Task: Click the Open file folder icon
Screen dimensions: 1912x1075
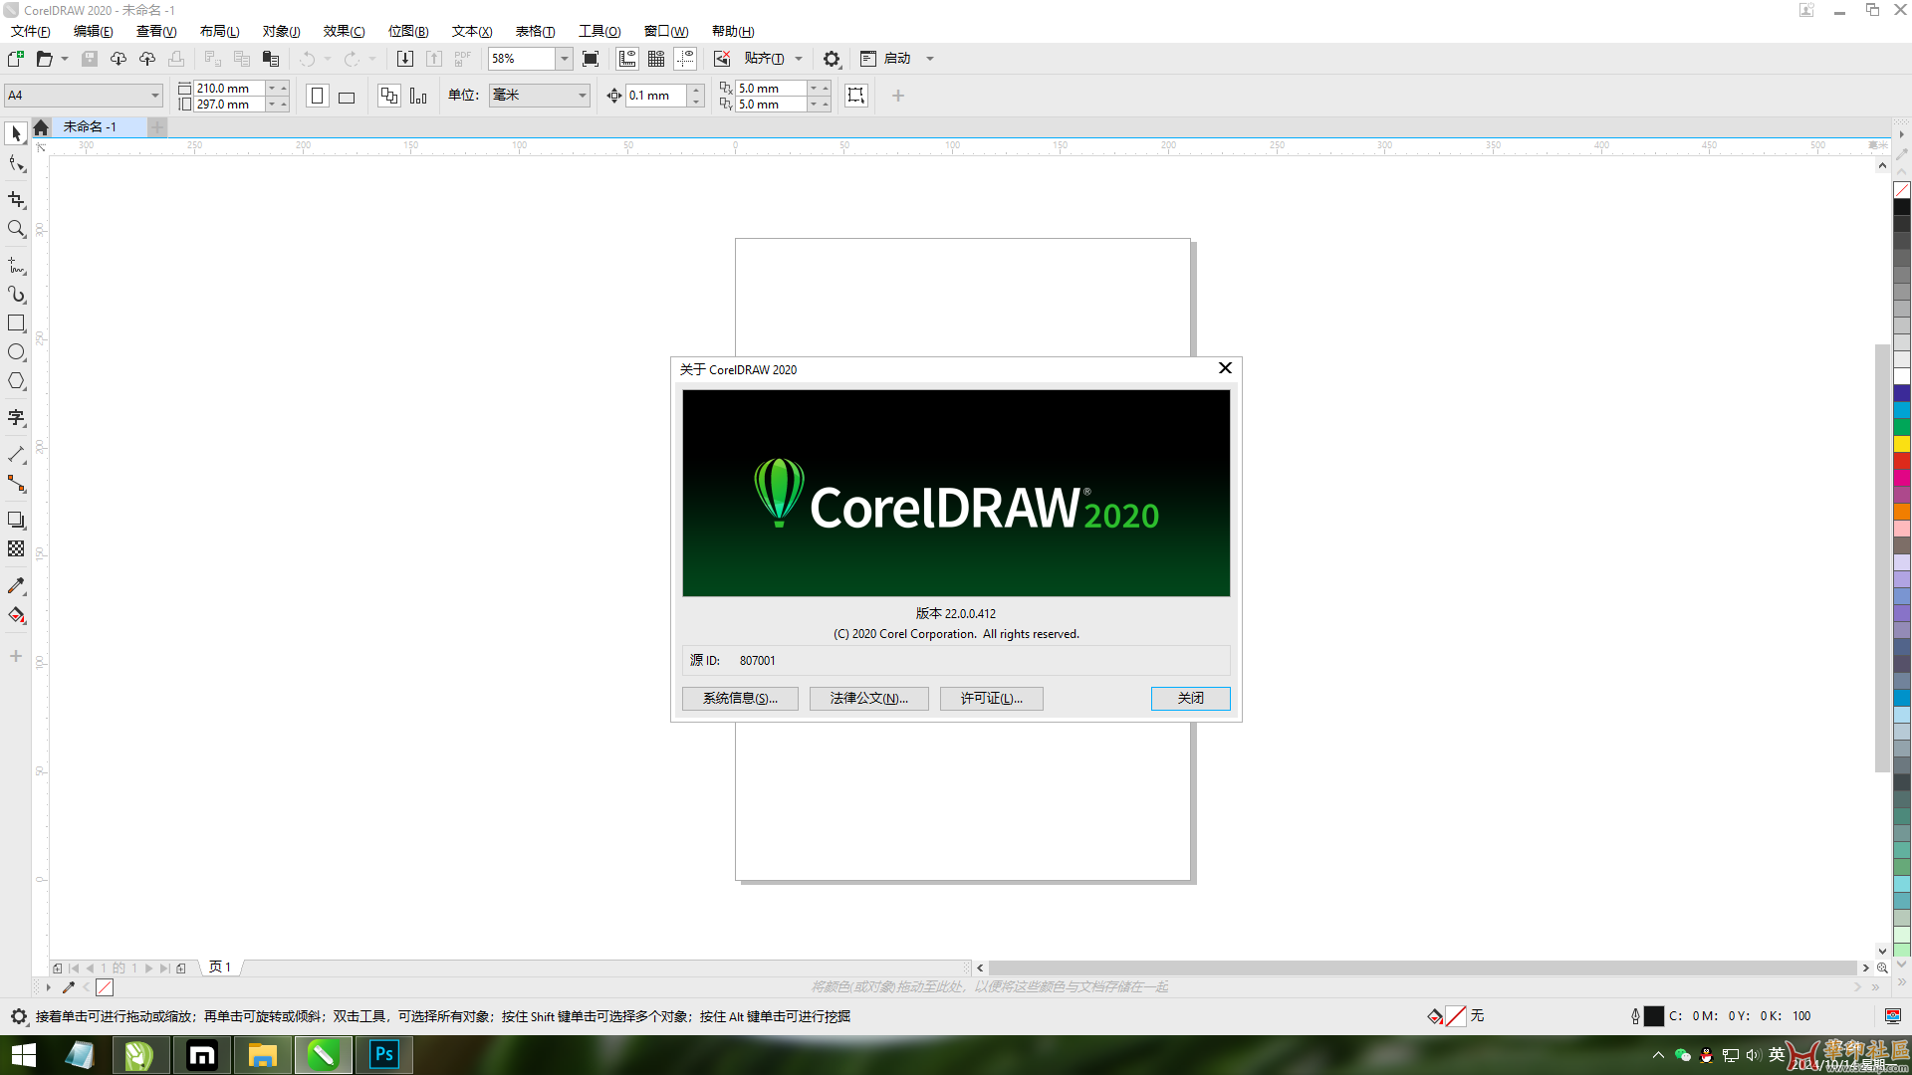Action: pyautogui.click(x=44, y=59)
